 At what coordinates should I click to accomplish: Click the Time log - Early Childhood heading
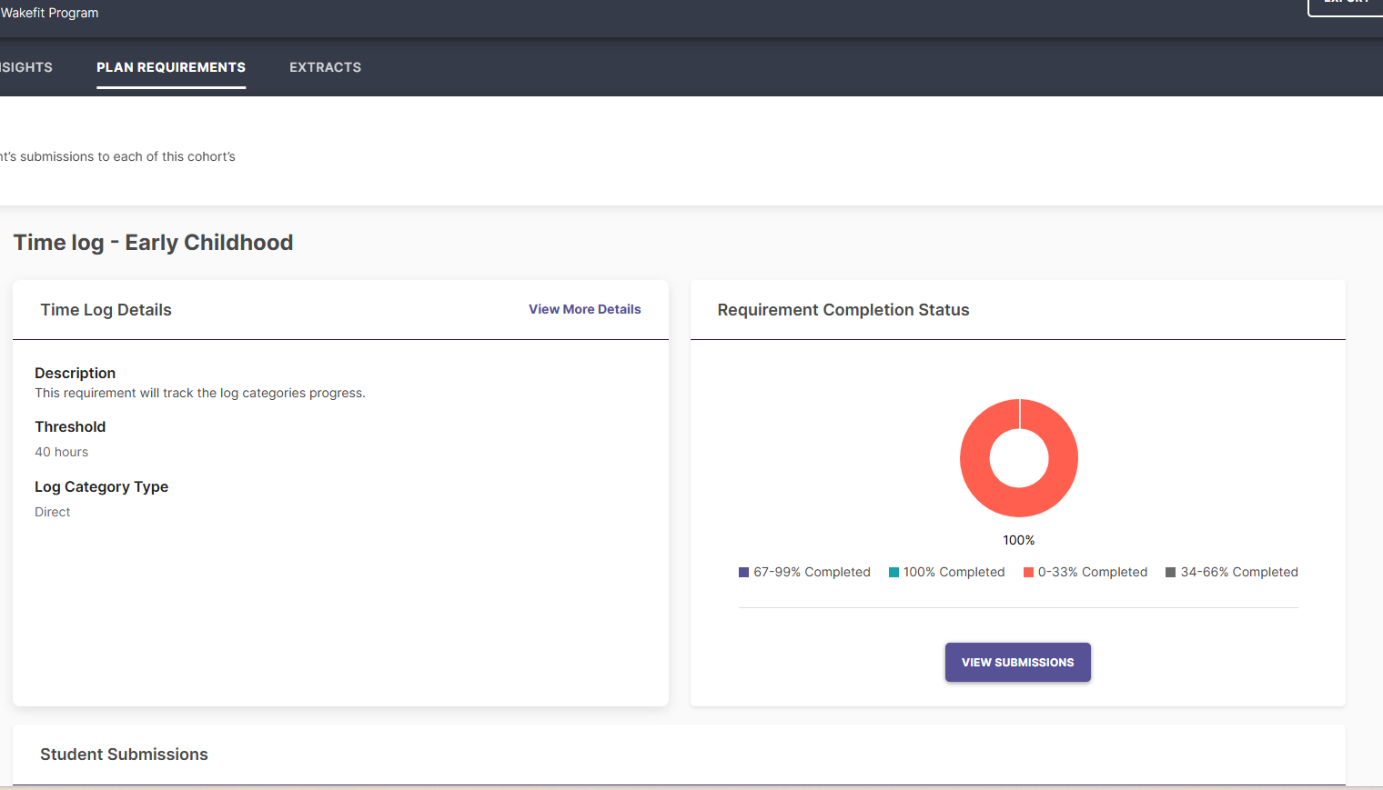click(153, 243)
